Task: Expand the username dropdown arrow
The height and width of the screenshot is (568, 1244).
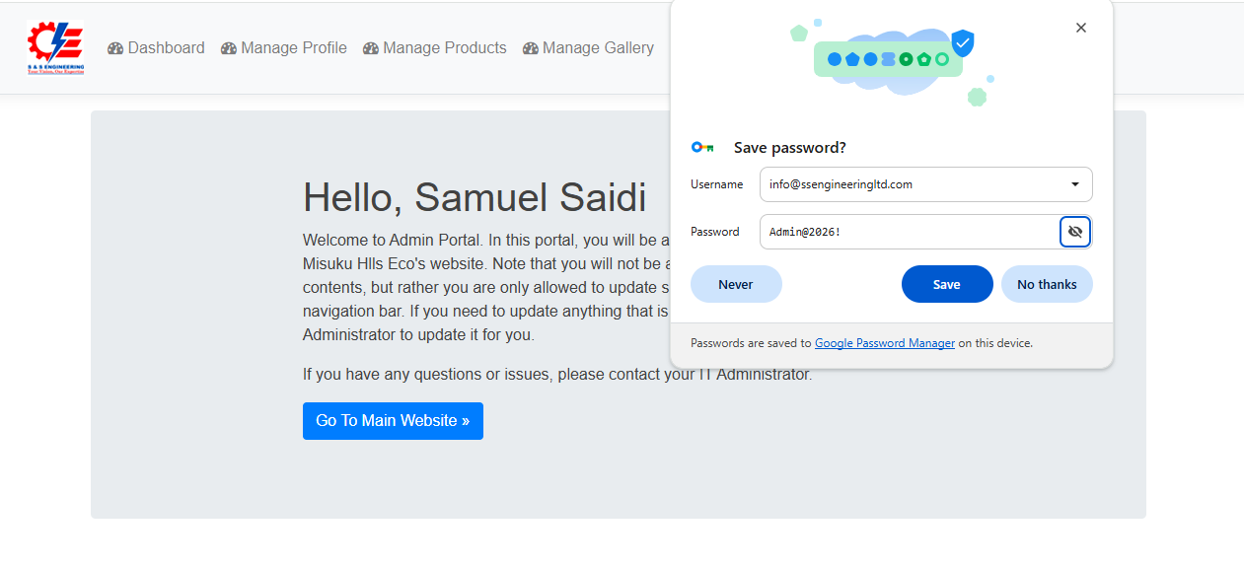Action: 1075,184
